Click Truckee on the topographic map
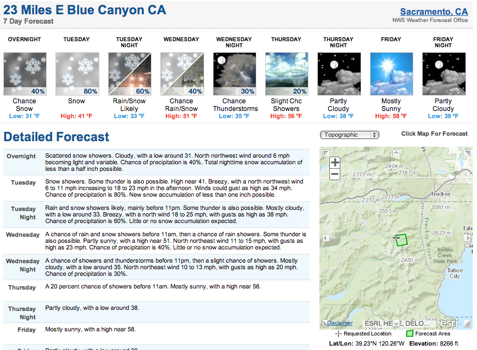This screenshot has height=350, width=477. [440, 194]
